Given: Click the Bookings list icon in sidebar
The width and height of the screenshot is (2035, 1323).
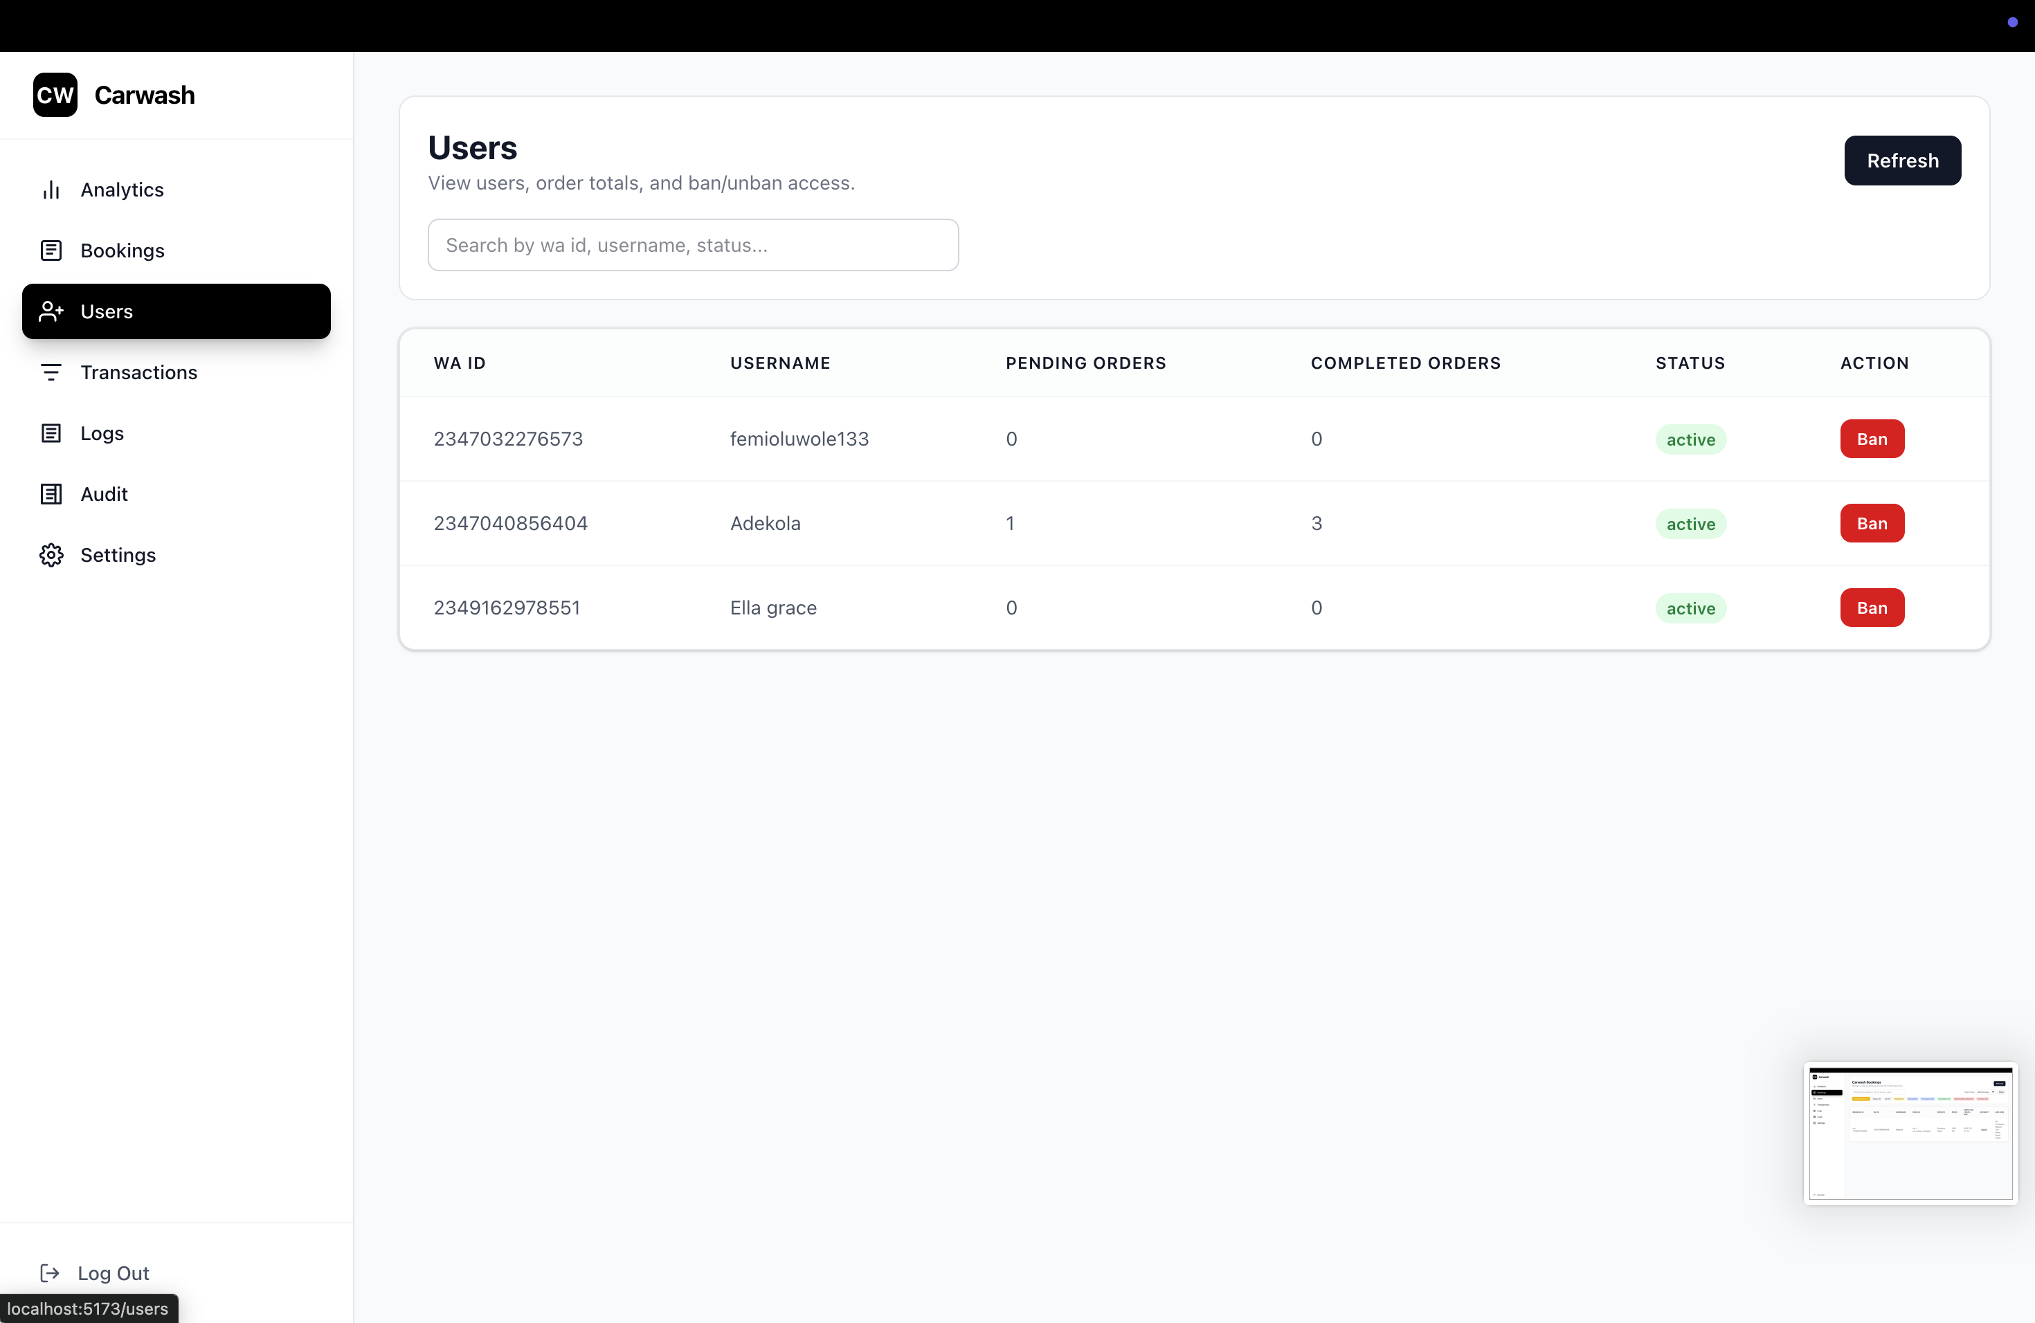Looking at the screenshot, I should [51, 250].
